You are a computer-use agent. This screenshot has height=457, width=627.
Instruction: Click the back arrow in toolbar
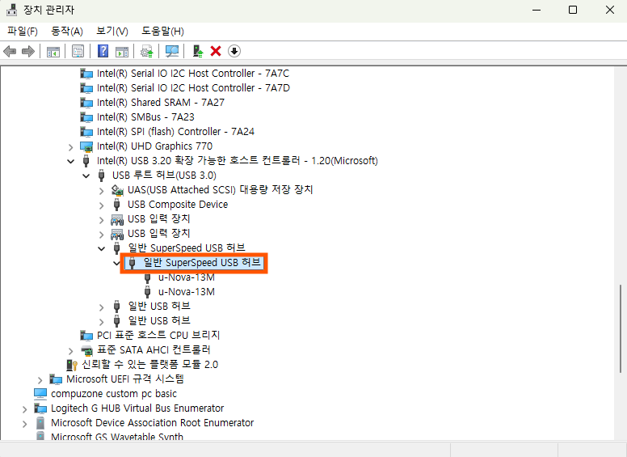10,51
